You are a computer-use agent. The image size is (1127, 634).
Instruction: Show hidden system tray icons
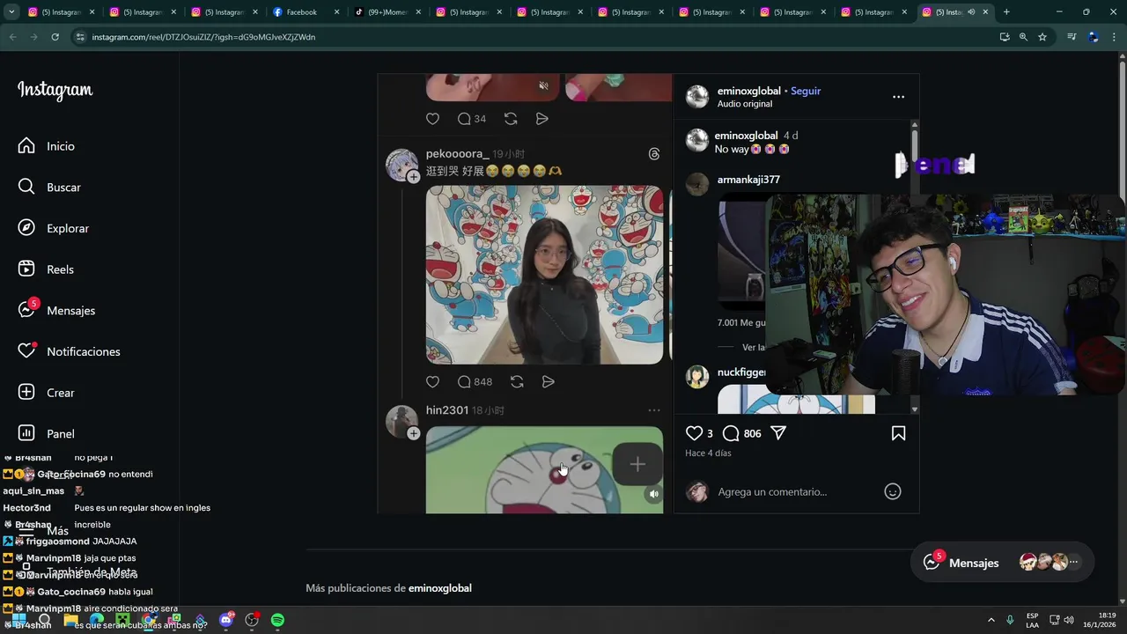coord(991,620)
